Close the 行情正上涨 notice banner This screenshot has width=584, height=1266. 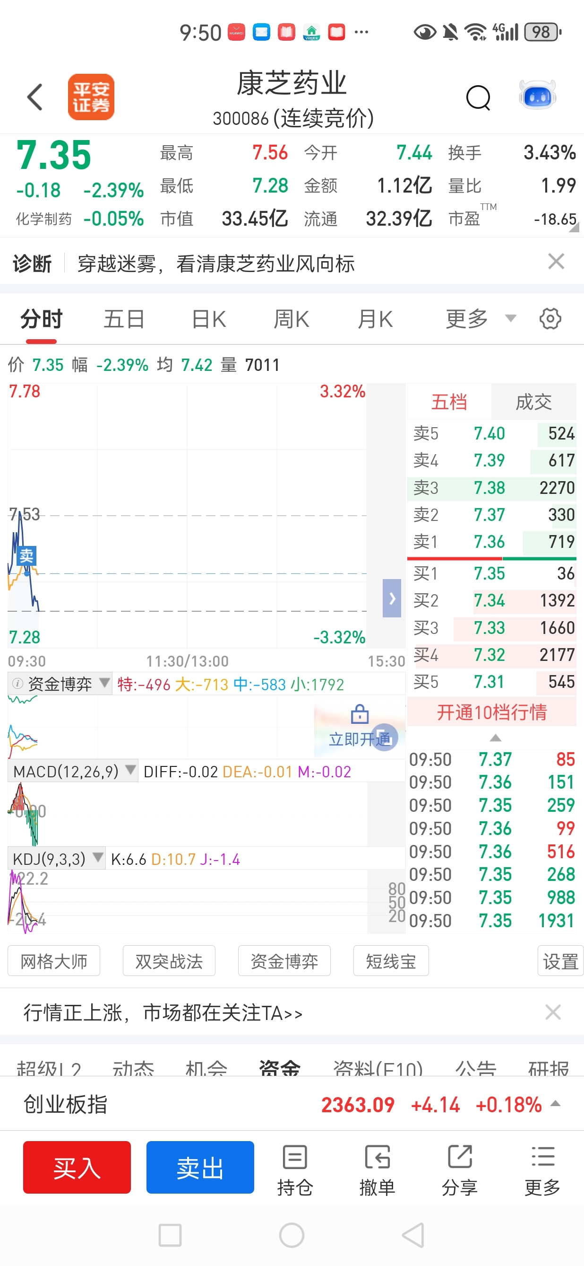[553, 1012]
